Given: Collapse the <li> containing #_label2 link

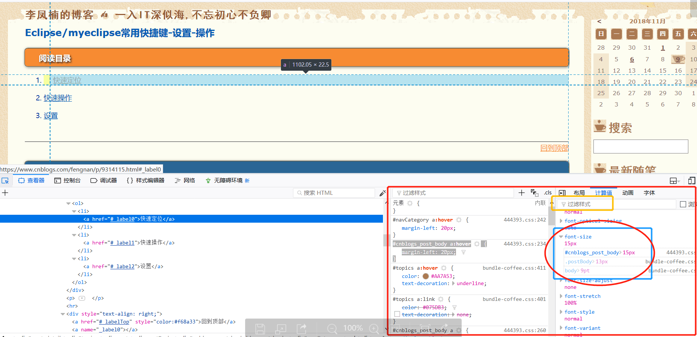Looking at the screenshot, I should pyautogui.click(x=74, y=259).
